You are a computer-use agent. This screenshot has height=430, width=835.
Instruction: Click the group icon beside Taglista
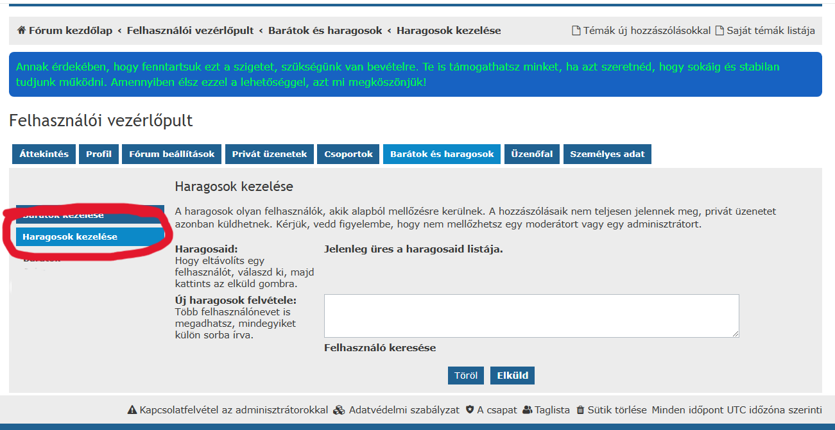point(528,410)
